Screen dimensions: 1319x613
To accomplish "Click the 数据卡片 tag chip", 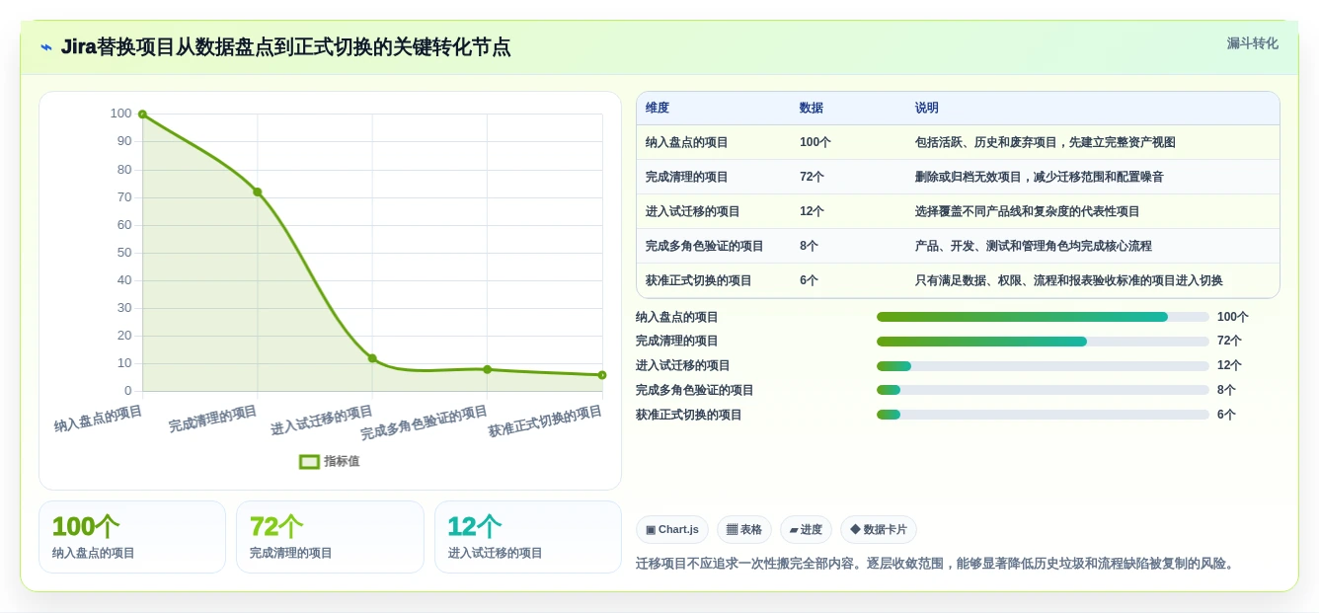I will click(879, 530).
